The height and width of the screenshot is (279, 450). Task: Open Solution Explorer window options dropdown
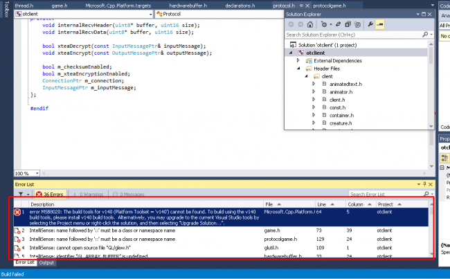(x=417, y=14)
